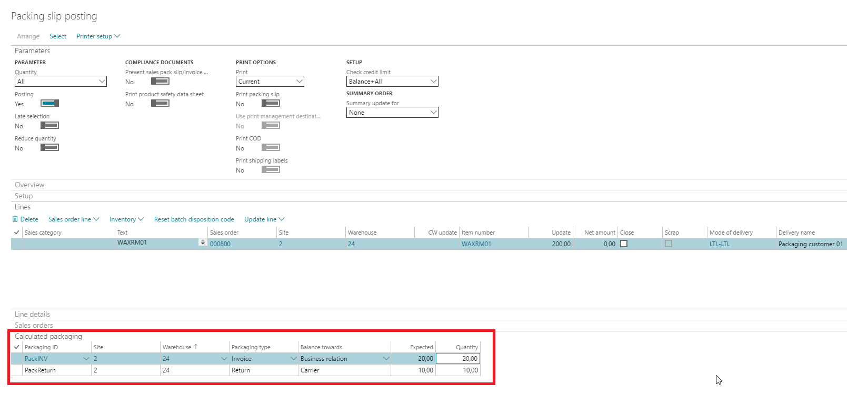Expand the Line details section

(32, 315)
